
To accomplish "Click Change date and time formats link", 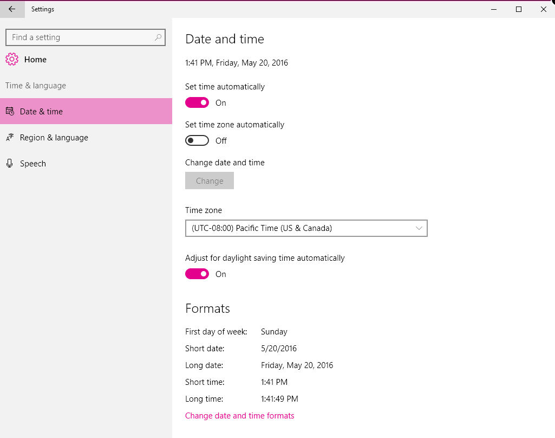I will tap(240, 415).
